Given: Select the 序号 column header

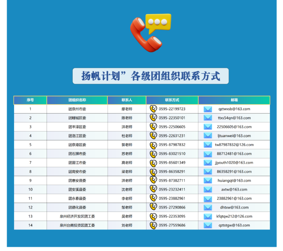Looking at the screenshot, I should (x=30, y=100).
